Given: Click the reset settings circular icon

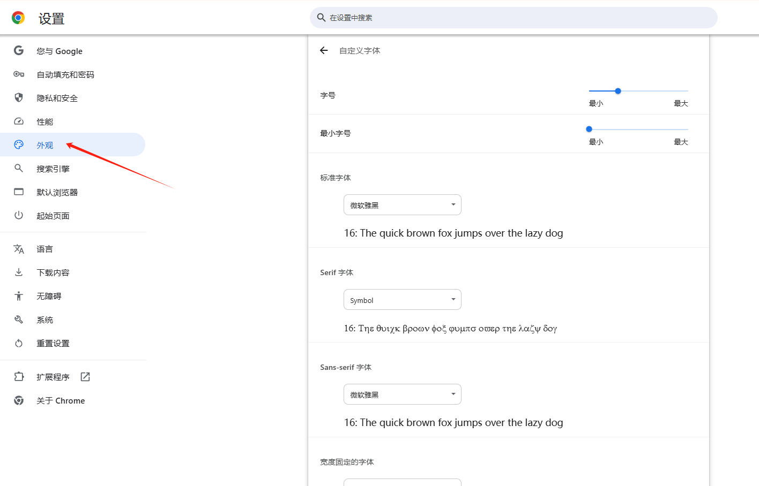Looking at the screenshot, I should tap(19, 343).
